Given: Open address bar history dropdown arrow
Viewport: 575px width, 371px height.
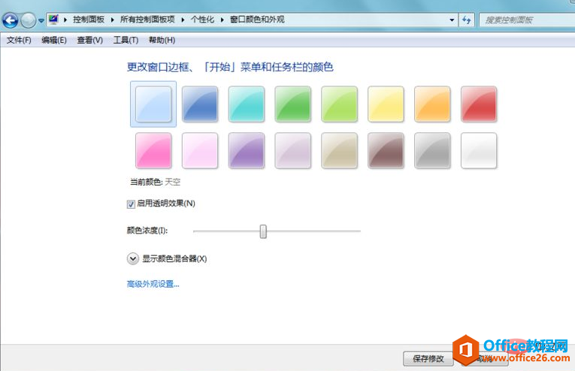Looking at the screenshot, I should coord(452,20).
